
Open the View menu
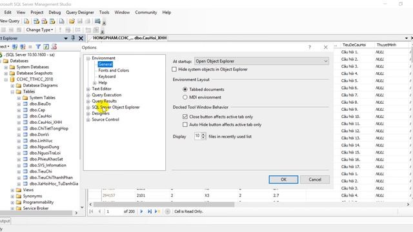coord(21,12)
